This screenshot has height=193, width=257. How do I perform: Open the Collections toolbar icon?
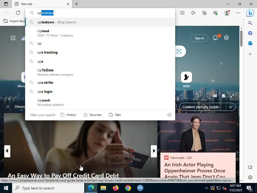[204, 13]
